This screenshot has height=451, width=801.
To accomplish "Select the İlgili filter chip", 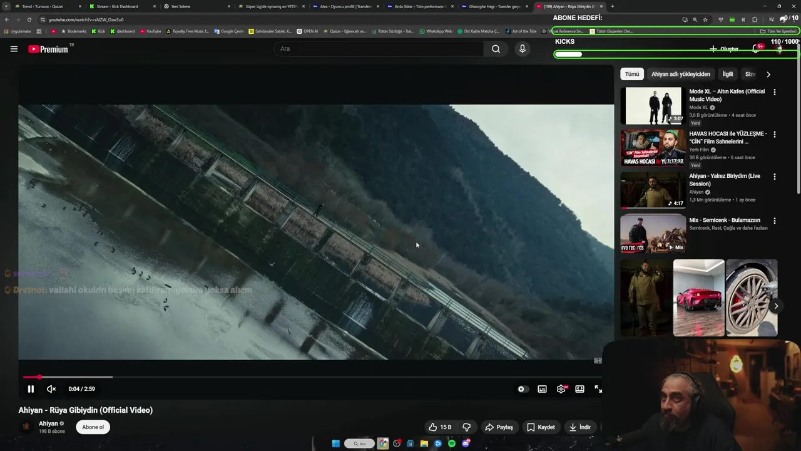I will pos(728,74).
